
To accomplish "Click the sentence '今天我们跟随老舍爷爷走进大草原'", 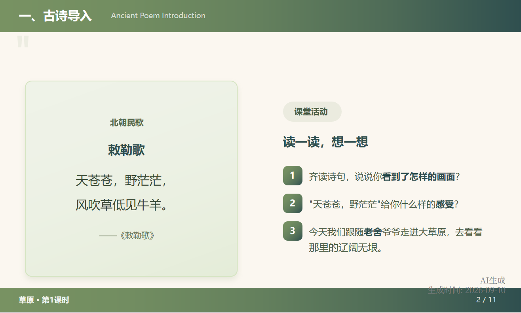I will click(x=378, y=232).
